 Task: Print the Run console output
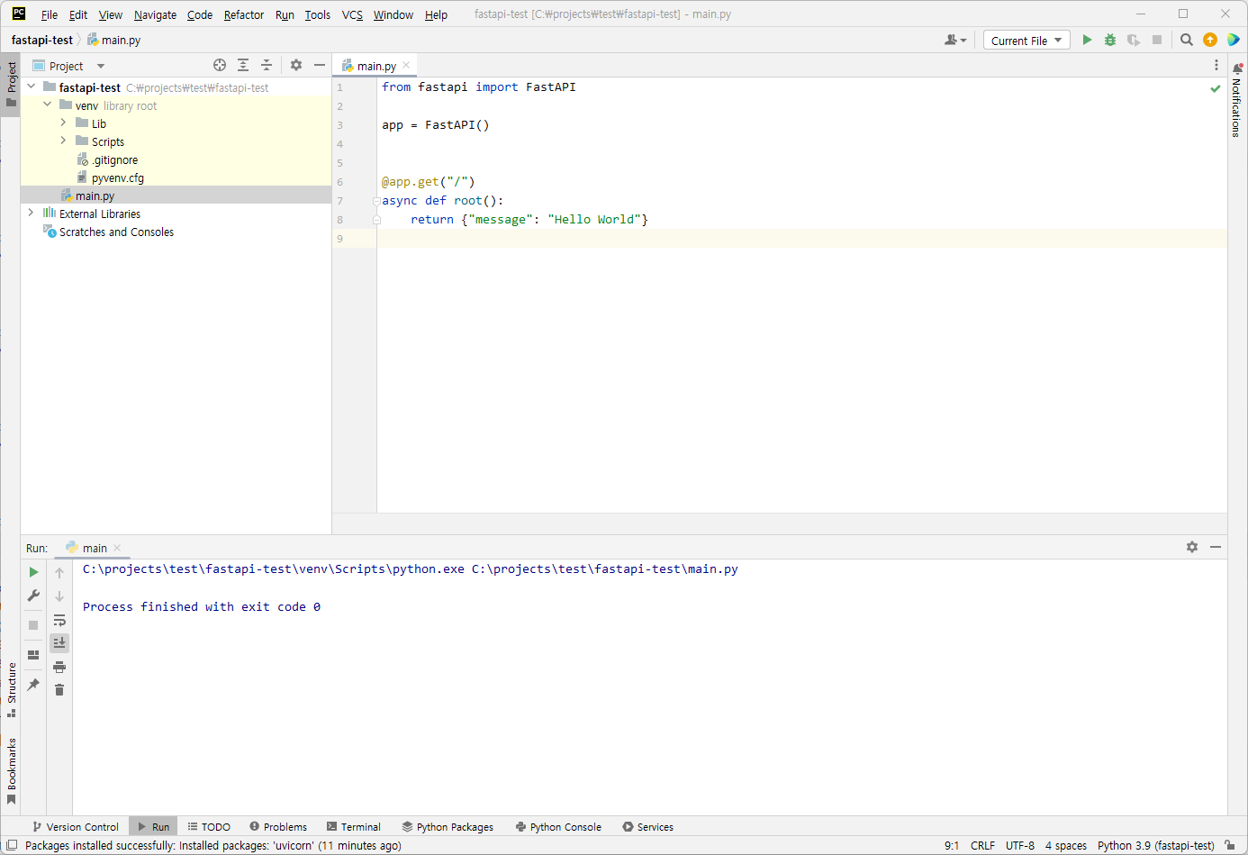tap(59, 667)
